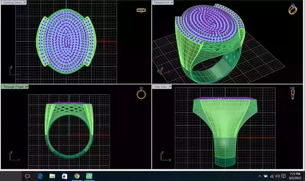Switch to the green CAD app taskbar icon
Image resolution: width=305 pixels, height=181 pixels.
tap(89, 176)
